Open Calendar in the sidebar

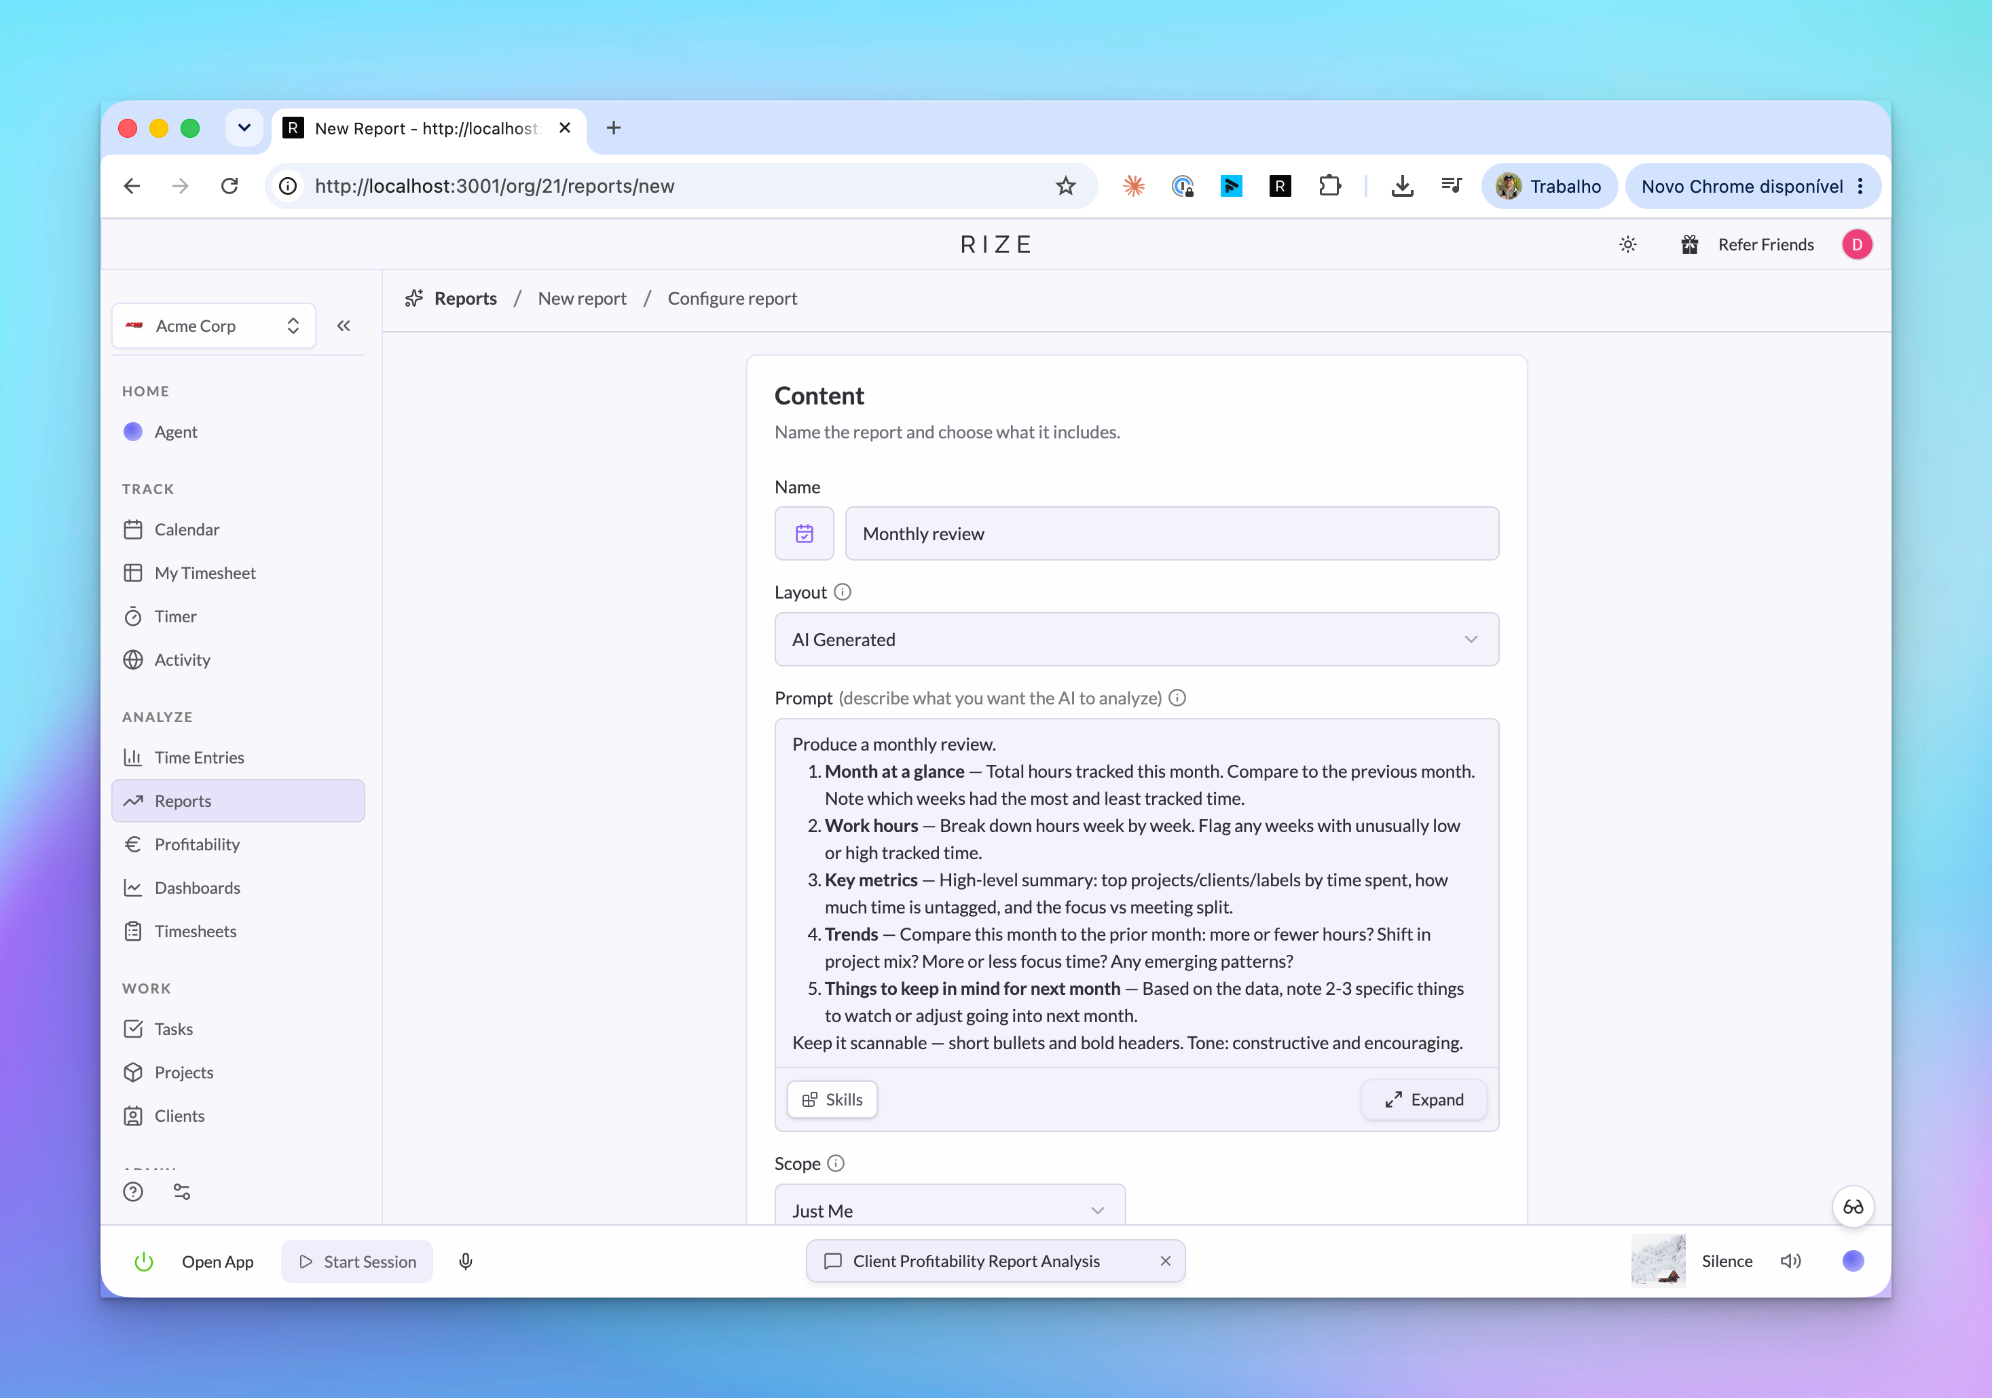[238, 529]
